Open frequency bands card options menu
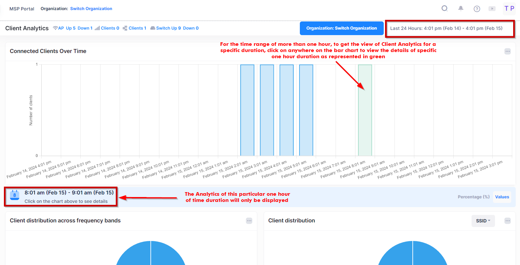 [x=249, y=221]
